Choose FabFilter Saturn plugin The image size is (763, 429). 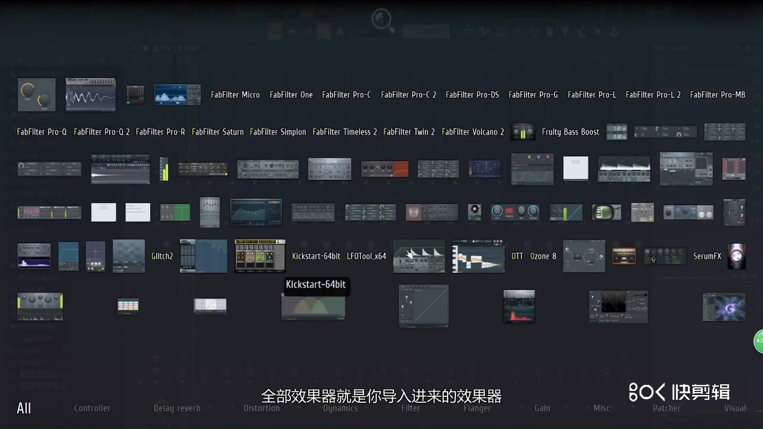coord(218,132)
